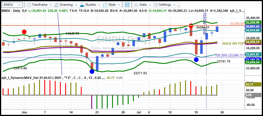
Task: Click the 43.77 histogram value label
Action: point(253,85)
